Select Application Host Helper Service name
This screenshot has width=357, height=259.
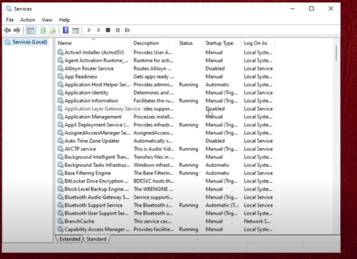tap(97, 84)
